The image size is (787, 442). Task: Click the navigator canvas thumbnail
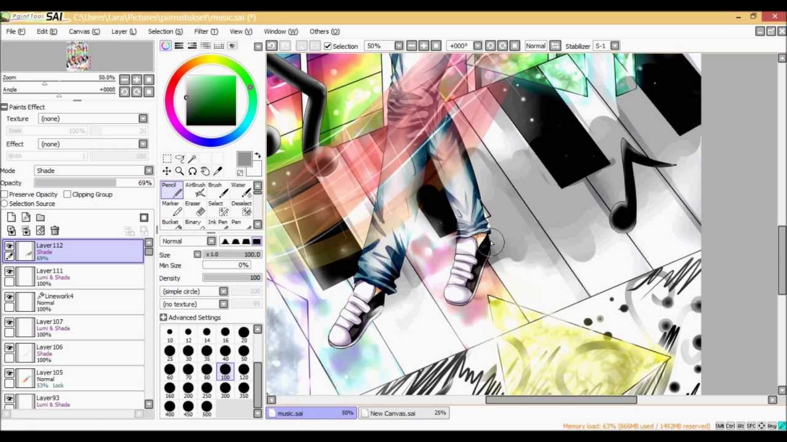tap(78, 56)
